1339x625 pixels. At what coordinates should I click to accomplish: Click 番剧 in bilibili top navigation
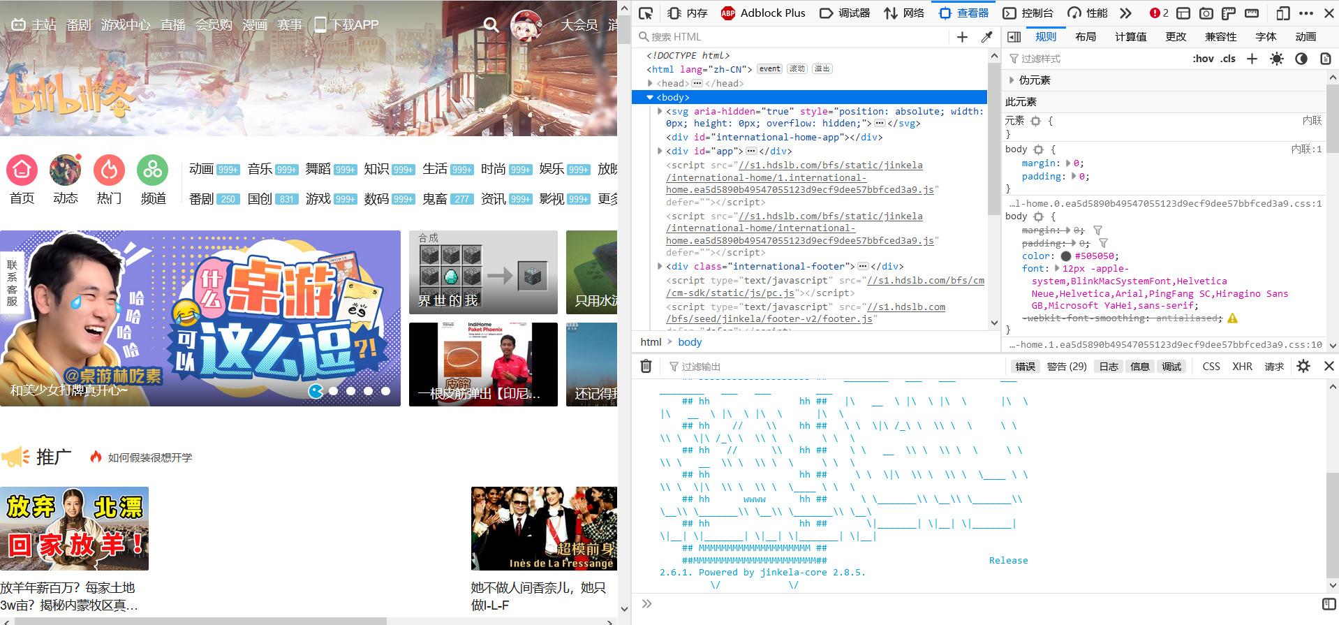point(79,25)
